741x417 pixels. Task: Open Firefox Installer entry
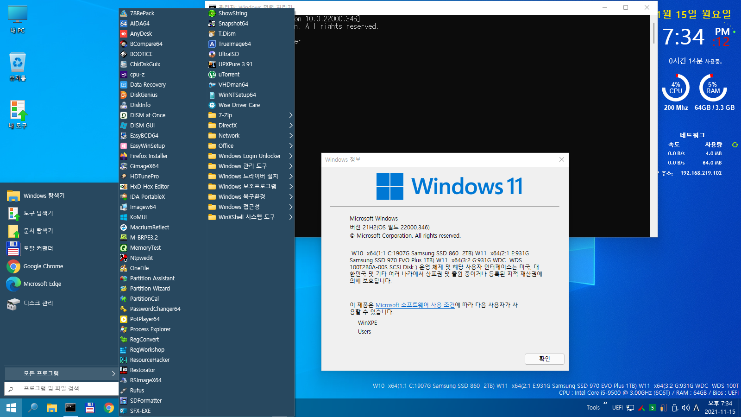tap(149, 156)
